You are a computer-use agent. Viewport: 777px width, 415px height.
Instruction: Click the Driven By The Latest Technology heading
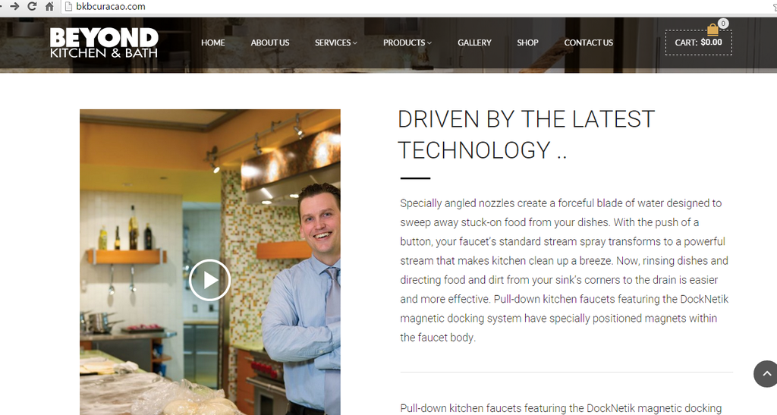coord(526,135)
